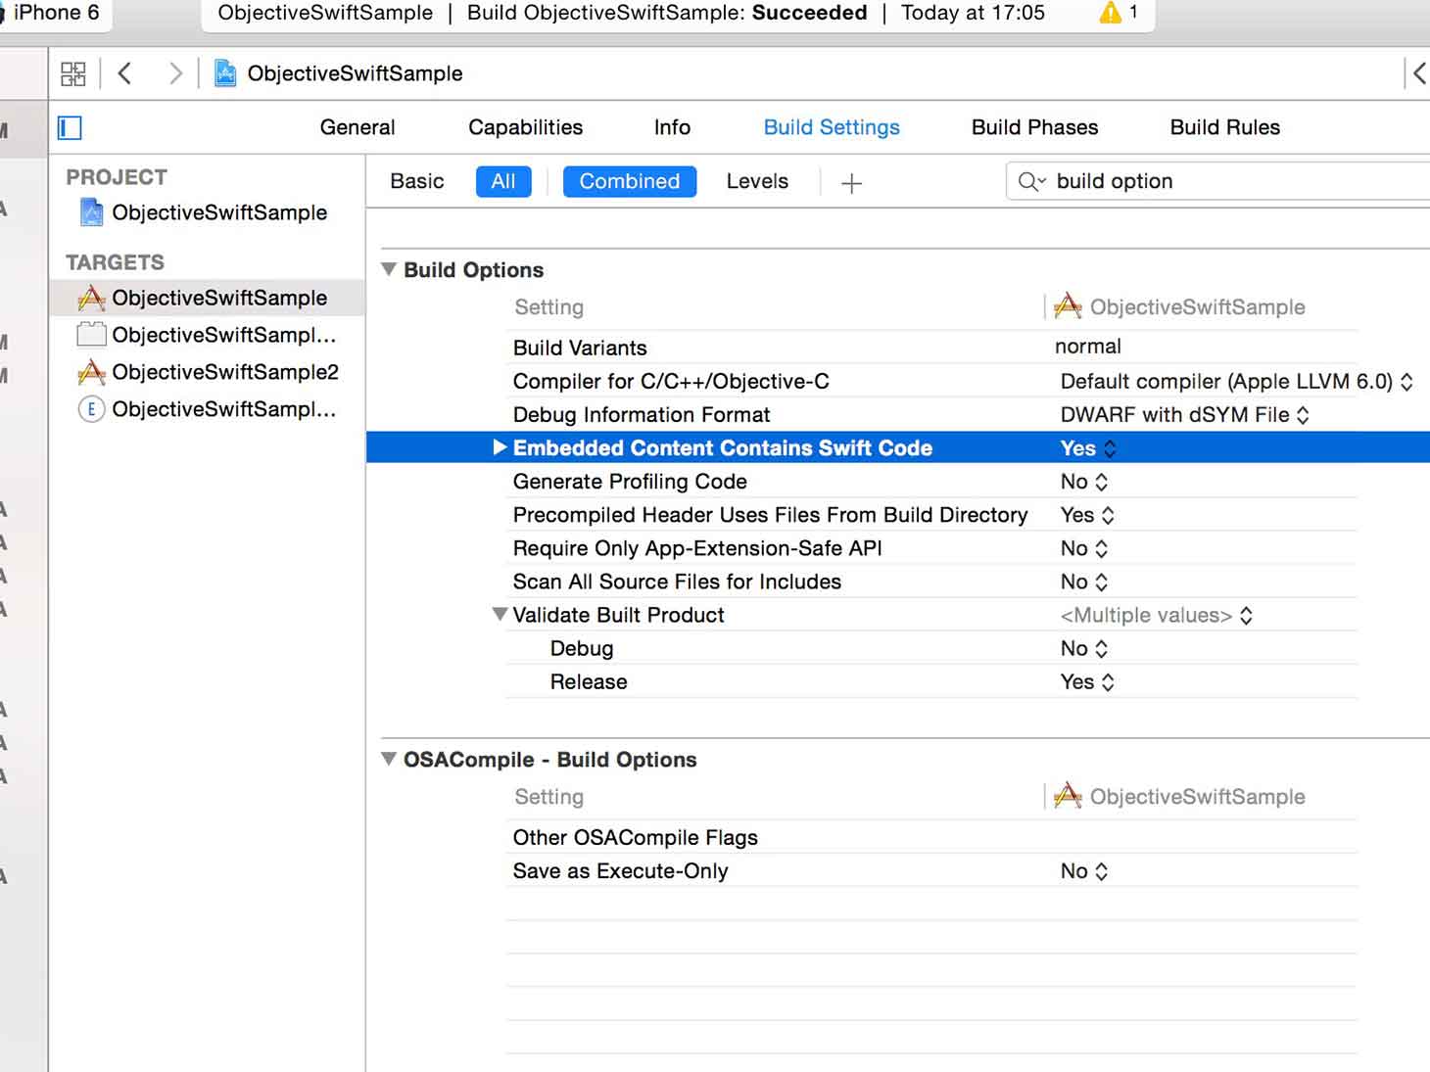Viewport: 1430px width, 1072px height.
Task: Open the search magnifier filter menu
Action: click(x=1031, y=181)
